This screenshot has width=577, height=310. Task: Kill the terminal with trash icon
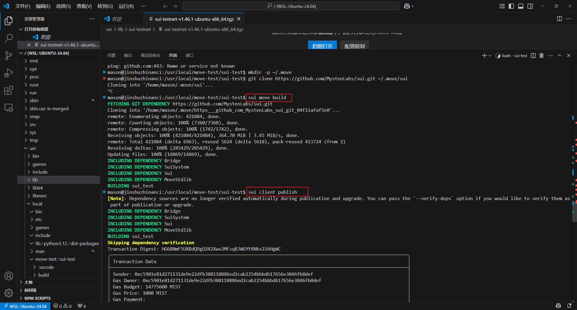coord(542,56)
